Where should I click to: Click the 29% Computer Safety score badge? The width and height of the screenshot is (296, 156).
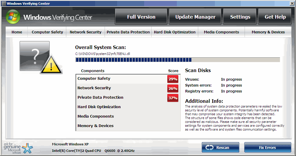point(173,79)
